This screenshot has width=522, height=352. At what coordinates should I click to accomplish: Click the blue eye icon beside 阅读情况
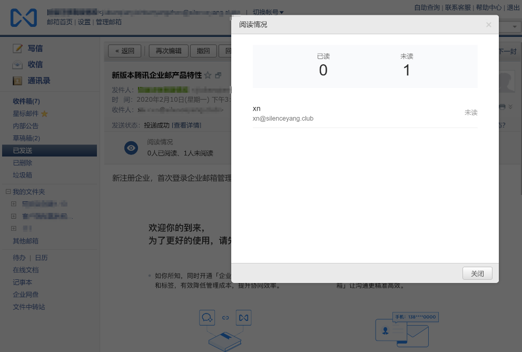(x=131, y=148)
